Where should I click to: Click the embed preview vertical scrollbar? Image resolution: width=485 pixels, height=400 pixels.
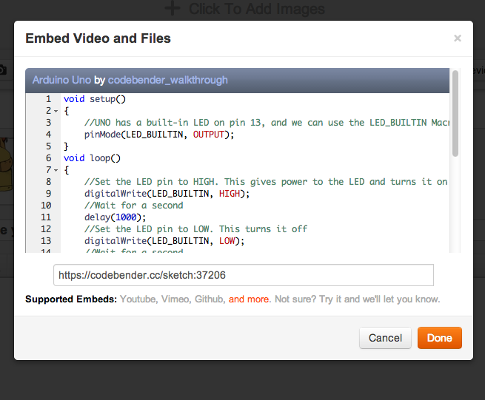[455, 114]
